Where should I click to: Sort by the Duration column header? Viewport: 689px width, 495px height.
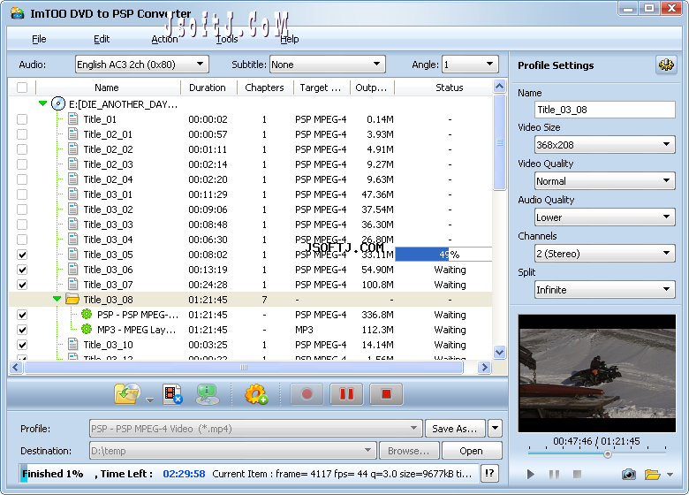[208, 88]
